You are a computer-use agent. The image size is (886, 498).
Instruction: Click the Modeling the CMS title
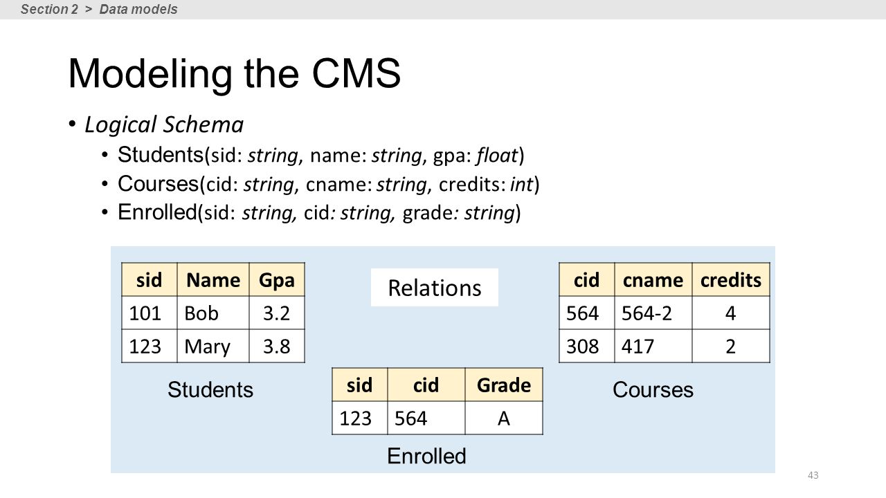(235, 73)
